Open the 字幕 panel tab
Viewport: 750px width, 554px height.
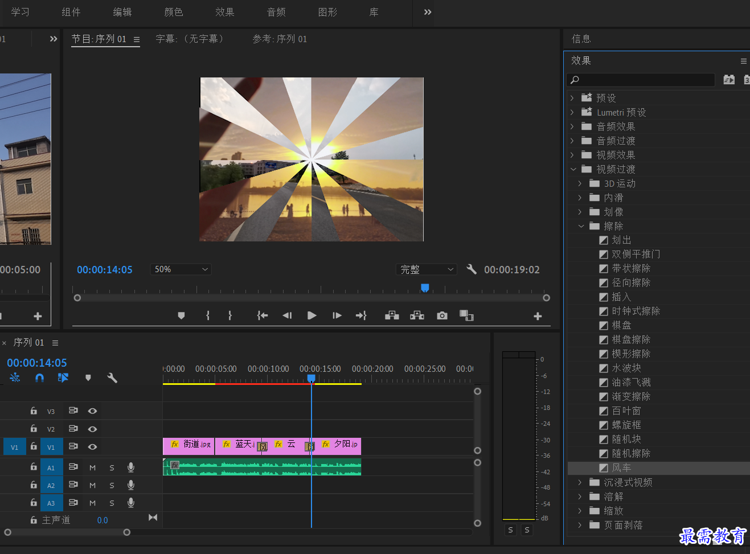point(190,39)
